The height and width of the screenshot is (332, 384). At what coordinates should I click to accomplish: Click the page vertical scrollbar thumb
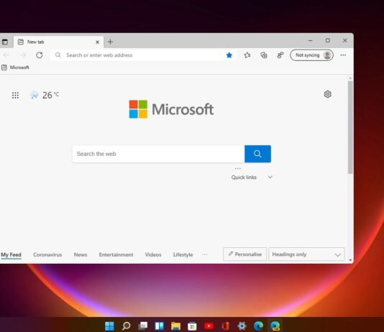pyautogui.click(x=350, y=127)
